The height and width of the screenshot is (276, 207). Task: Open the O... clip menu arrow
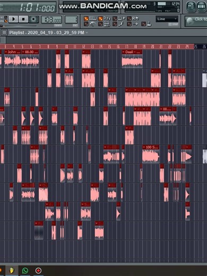pos(40,185)
